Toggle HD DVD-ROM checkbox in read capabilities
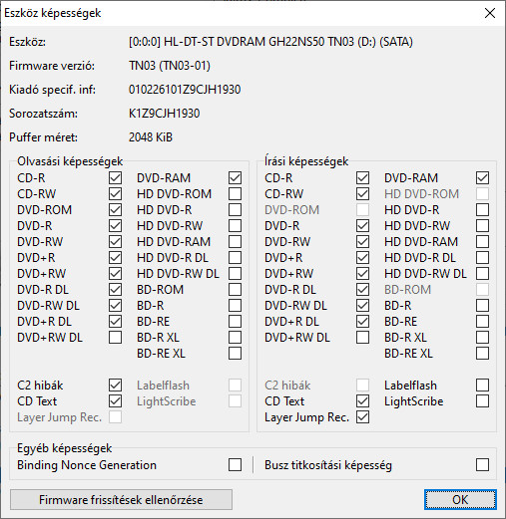 (x=235, y=194)
